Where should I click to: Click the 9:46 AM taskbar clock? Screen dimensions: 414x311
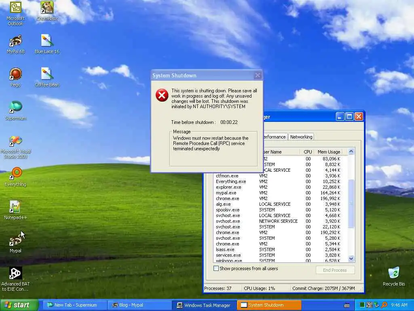pos(399,305)
